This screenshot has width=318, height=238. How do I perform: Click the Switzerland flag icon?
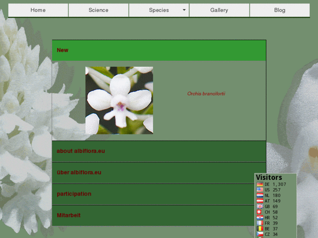coord(259,212)
